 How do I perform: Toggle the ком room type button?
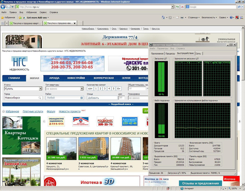click(x=90, y=88)
